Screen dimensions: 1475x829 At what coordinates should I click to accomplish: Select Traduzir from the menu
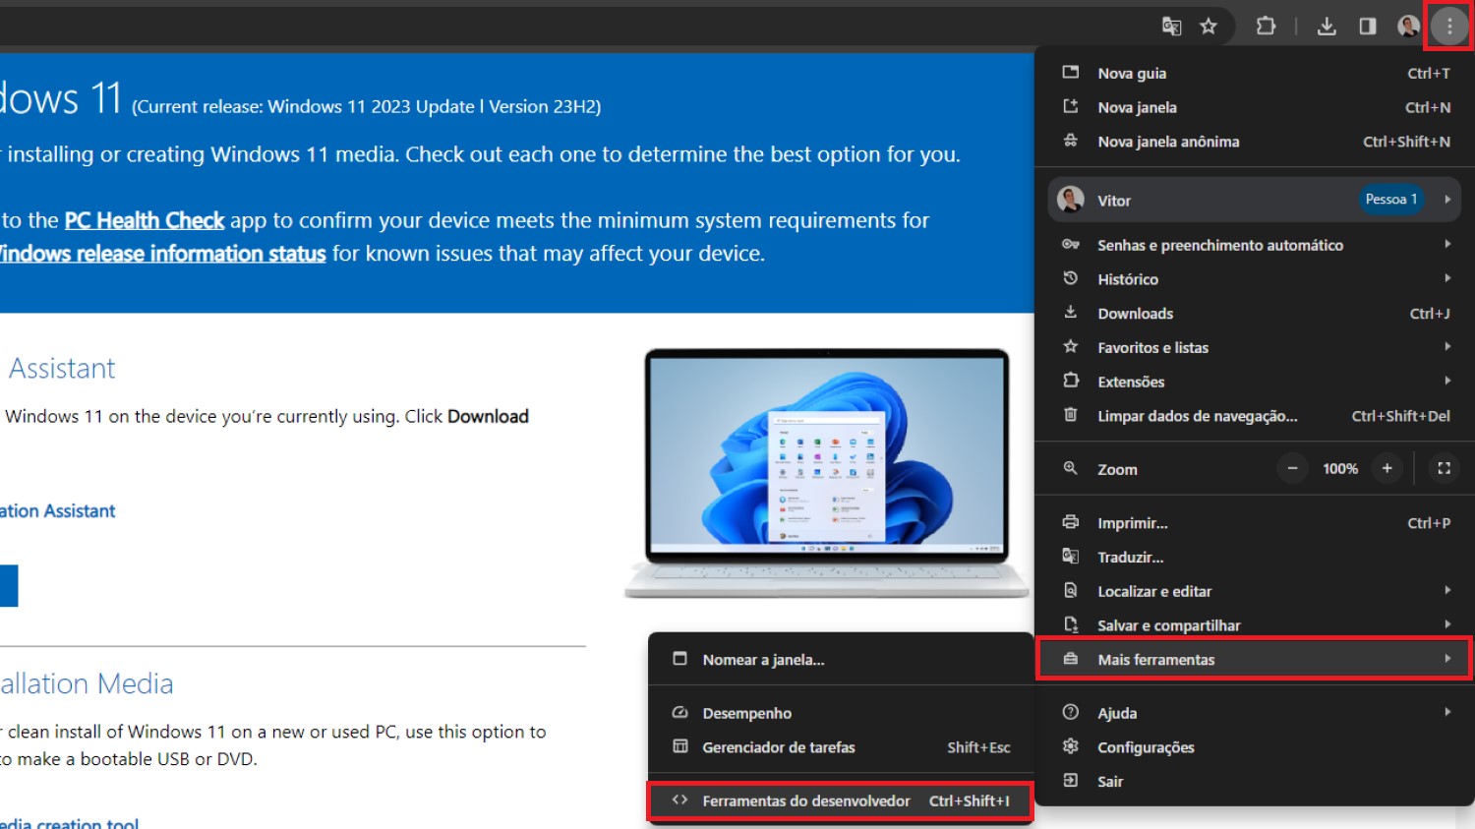(1255, 557)
